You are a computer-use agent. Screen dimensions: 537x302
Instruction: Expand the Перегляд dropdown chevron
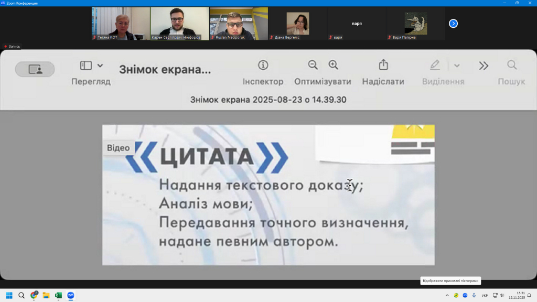[x=100, y=66]
